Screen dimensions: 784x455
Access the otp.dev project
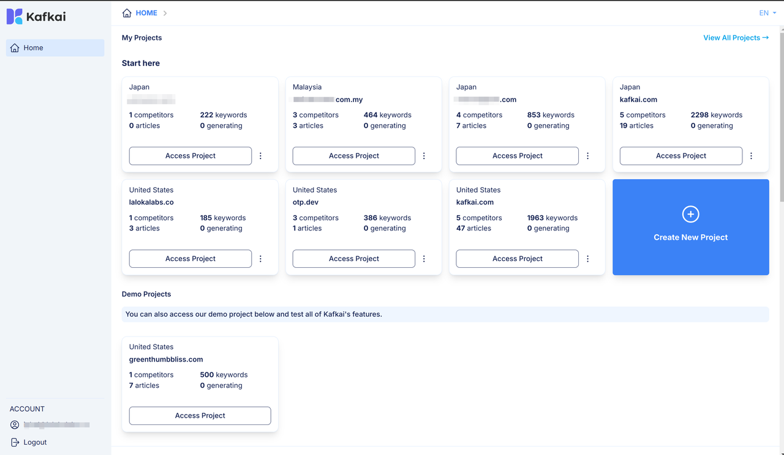pos(354,259)
